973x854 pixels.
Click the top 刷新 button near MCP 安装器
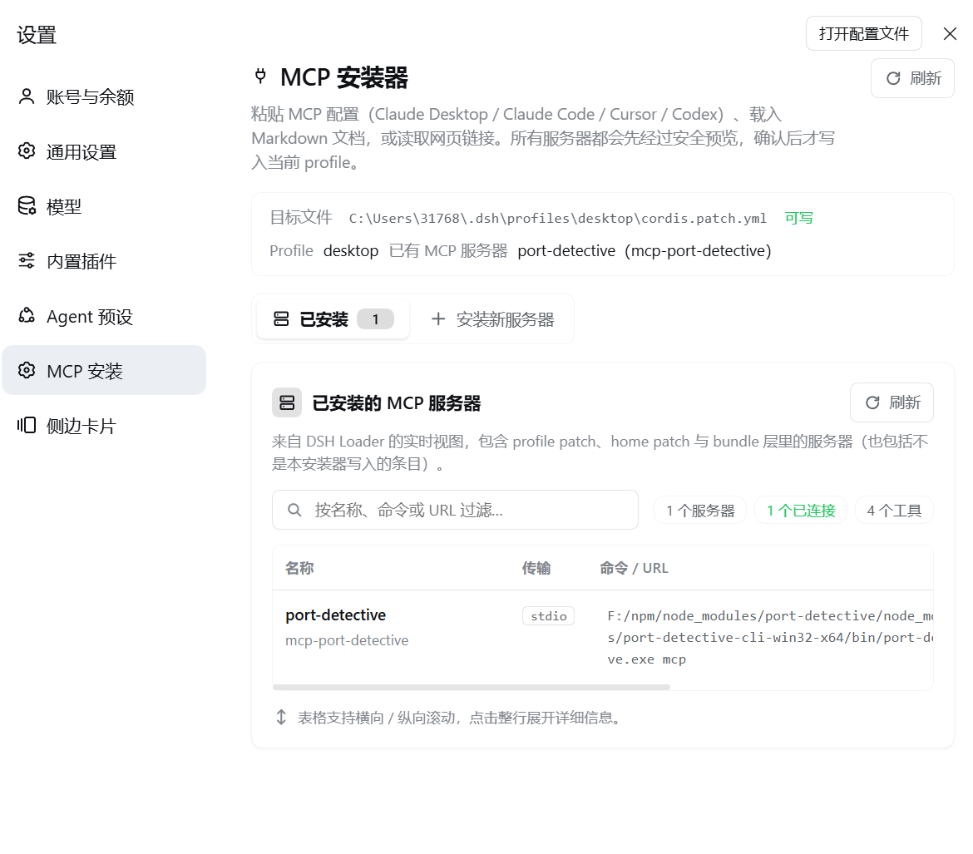(x=912, y=78)
